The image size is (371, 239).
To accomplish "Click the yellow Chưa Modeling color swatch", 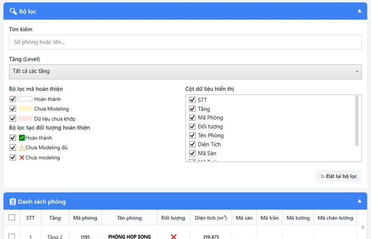I will pos(25,109).
